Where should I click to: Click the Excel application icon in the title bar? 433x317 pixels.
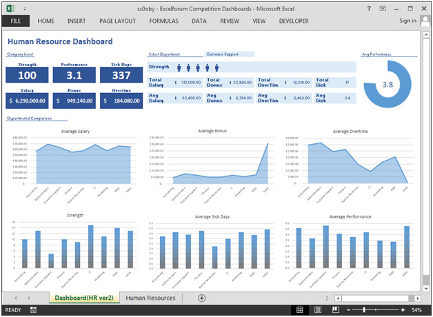point(10,8)
